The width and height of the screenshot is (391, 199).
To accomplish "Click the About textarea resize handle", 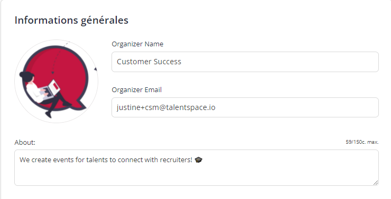I will (x=376, y=183).
